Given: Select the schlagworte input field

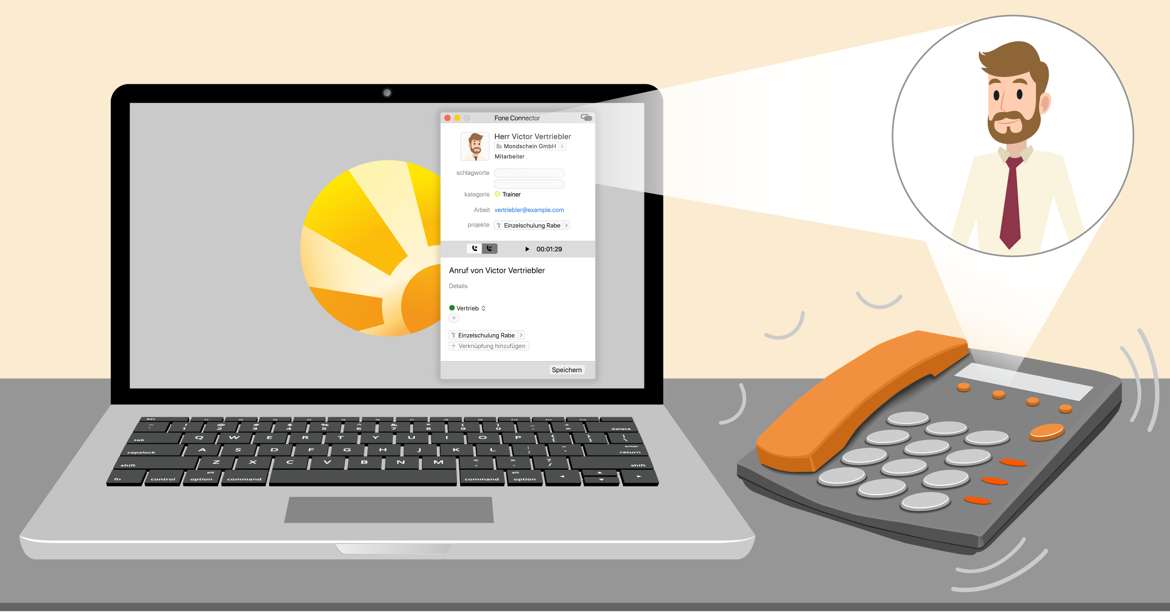Looking at the screenshot, I should pos(529,172).
